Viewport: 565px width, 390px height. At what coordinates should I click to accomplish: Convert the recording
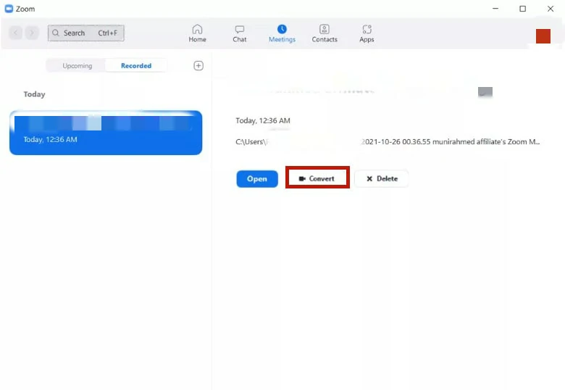coord(317,178)
